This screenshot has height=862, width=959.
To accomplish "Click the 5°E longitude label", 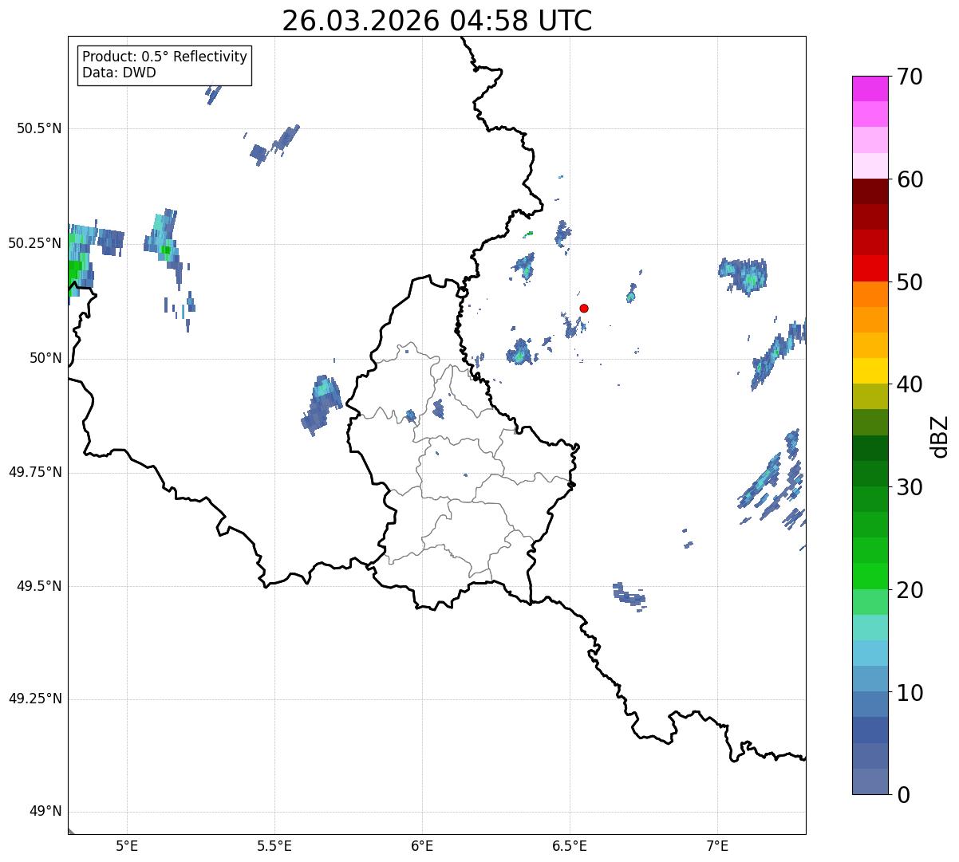I will coord(127,846).
